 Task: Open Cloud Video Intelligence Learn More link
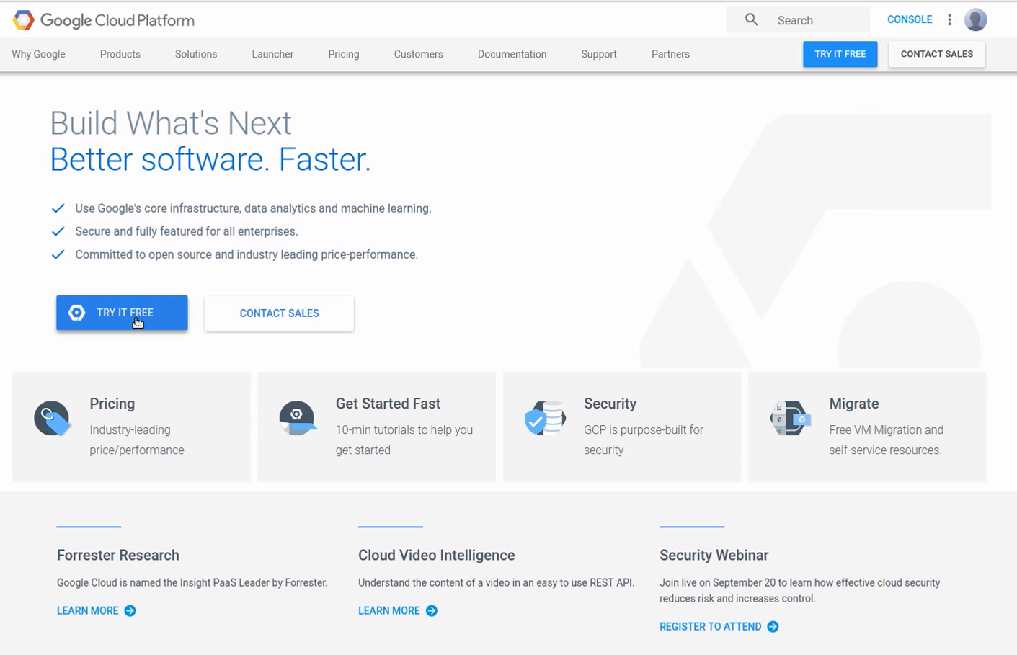click(x=389, y=611)
